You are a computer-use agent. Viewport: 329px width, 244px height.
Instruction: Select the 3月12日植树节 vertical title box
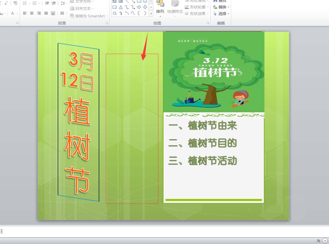point(79,122)
